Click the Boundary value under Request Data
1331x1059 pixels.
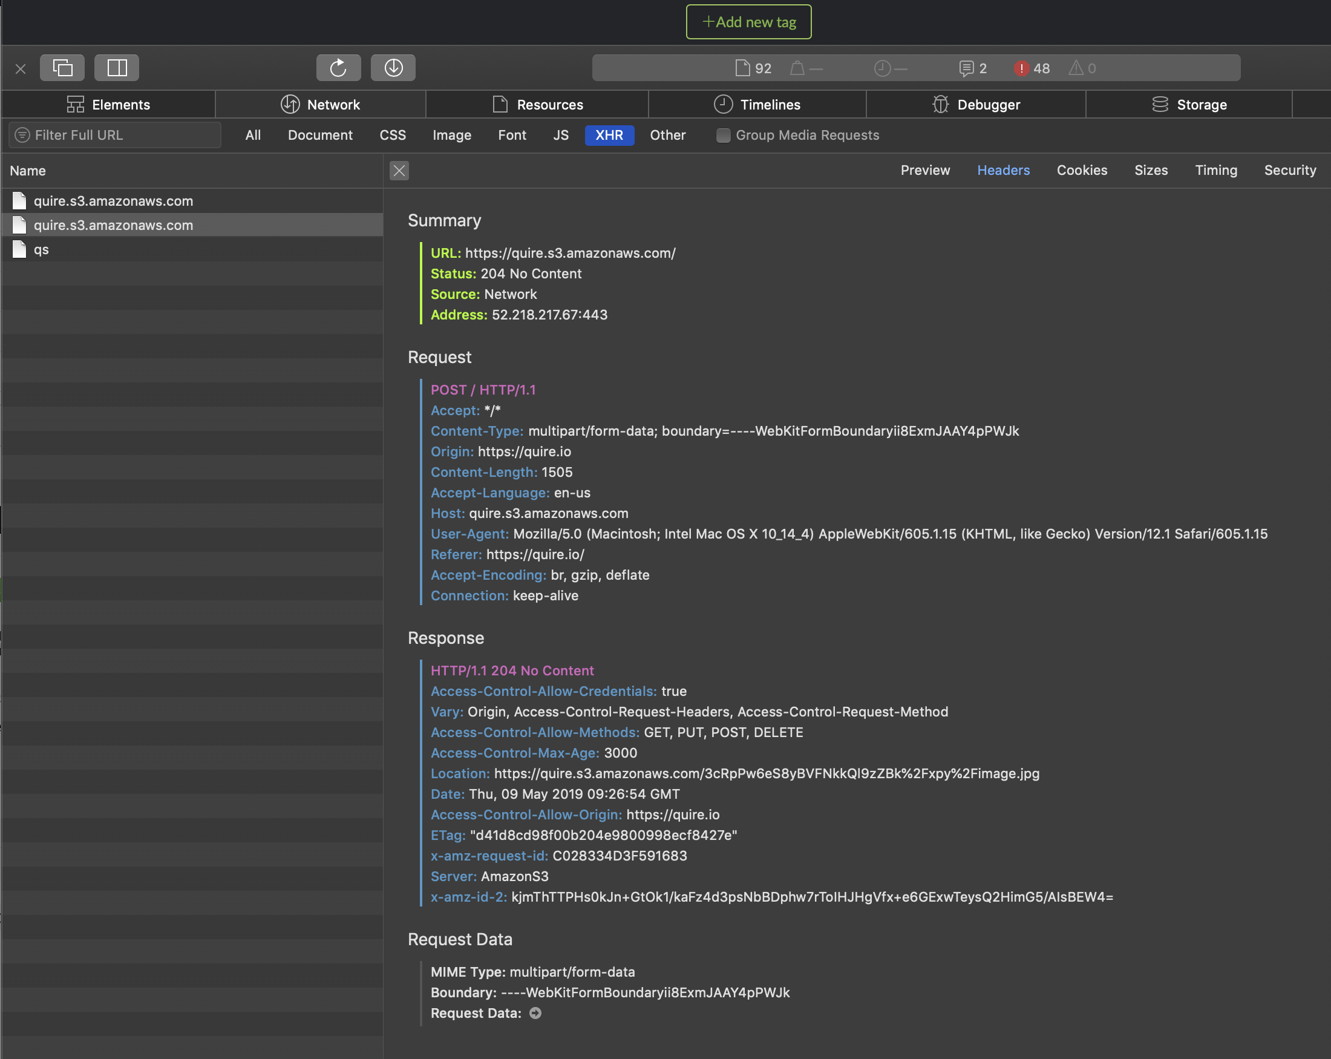[645, 993]
